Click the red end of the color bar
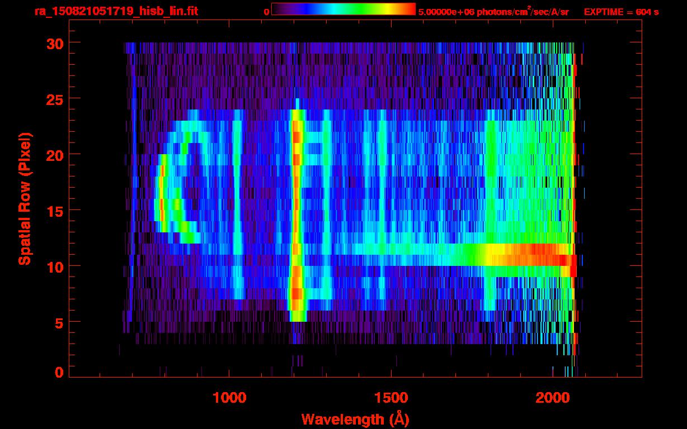 click(408, 9)
